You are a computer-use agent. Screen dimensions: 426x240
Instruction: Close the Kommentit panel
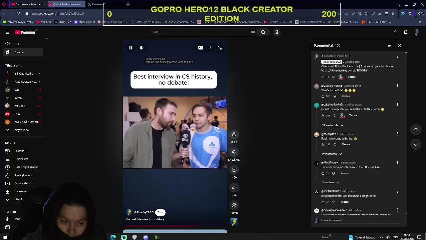point(400,45)
